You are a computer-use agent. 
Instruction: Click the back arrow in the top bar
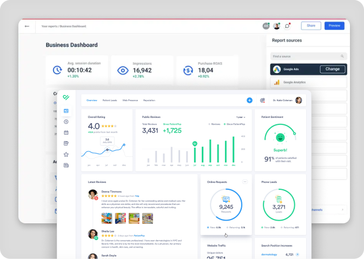[x=27, y=26]
